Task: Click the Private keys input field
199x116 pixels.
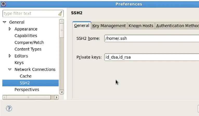Action: tap(152, 57)
